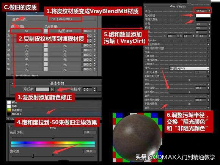Image resolution: width=220 pixels, height=165 pixels.
Task: Click the 半径 radius map 无 button
Action: pos(189,80)
